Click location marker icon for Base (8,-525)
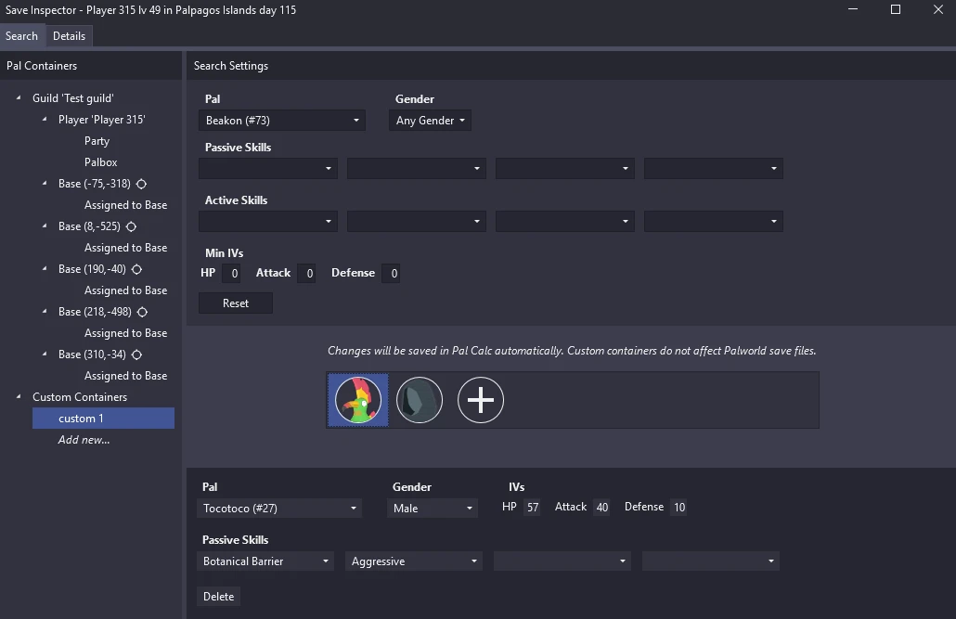 pyautogui.click(x=131, y=226)
